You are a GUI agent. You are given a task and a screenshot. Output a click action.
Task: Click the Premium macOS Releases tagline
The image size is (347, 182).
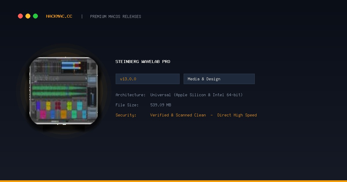point(116,16)
